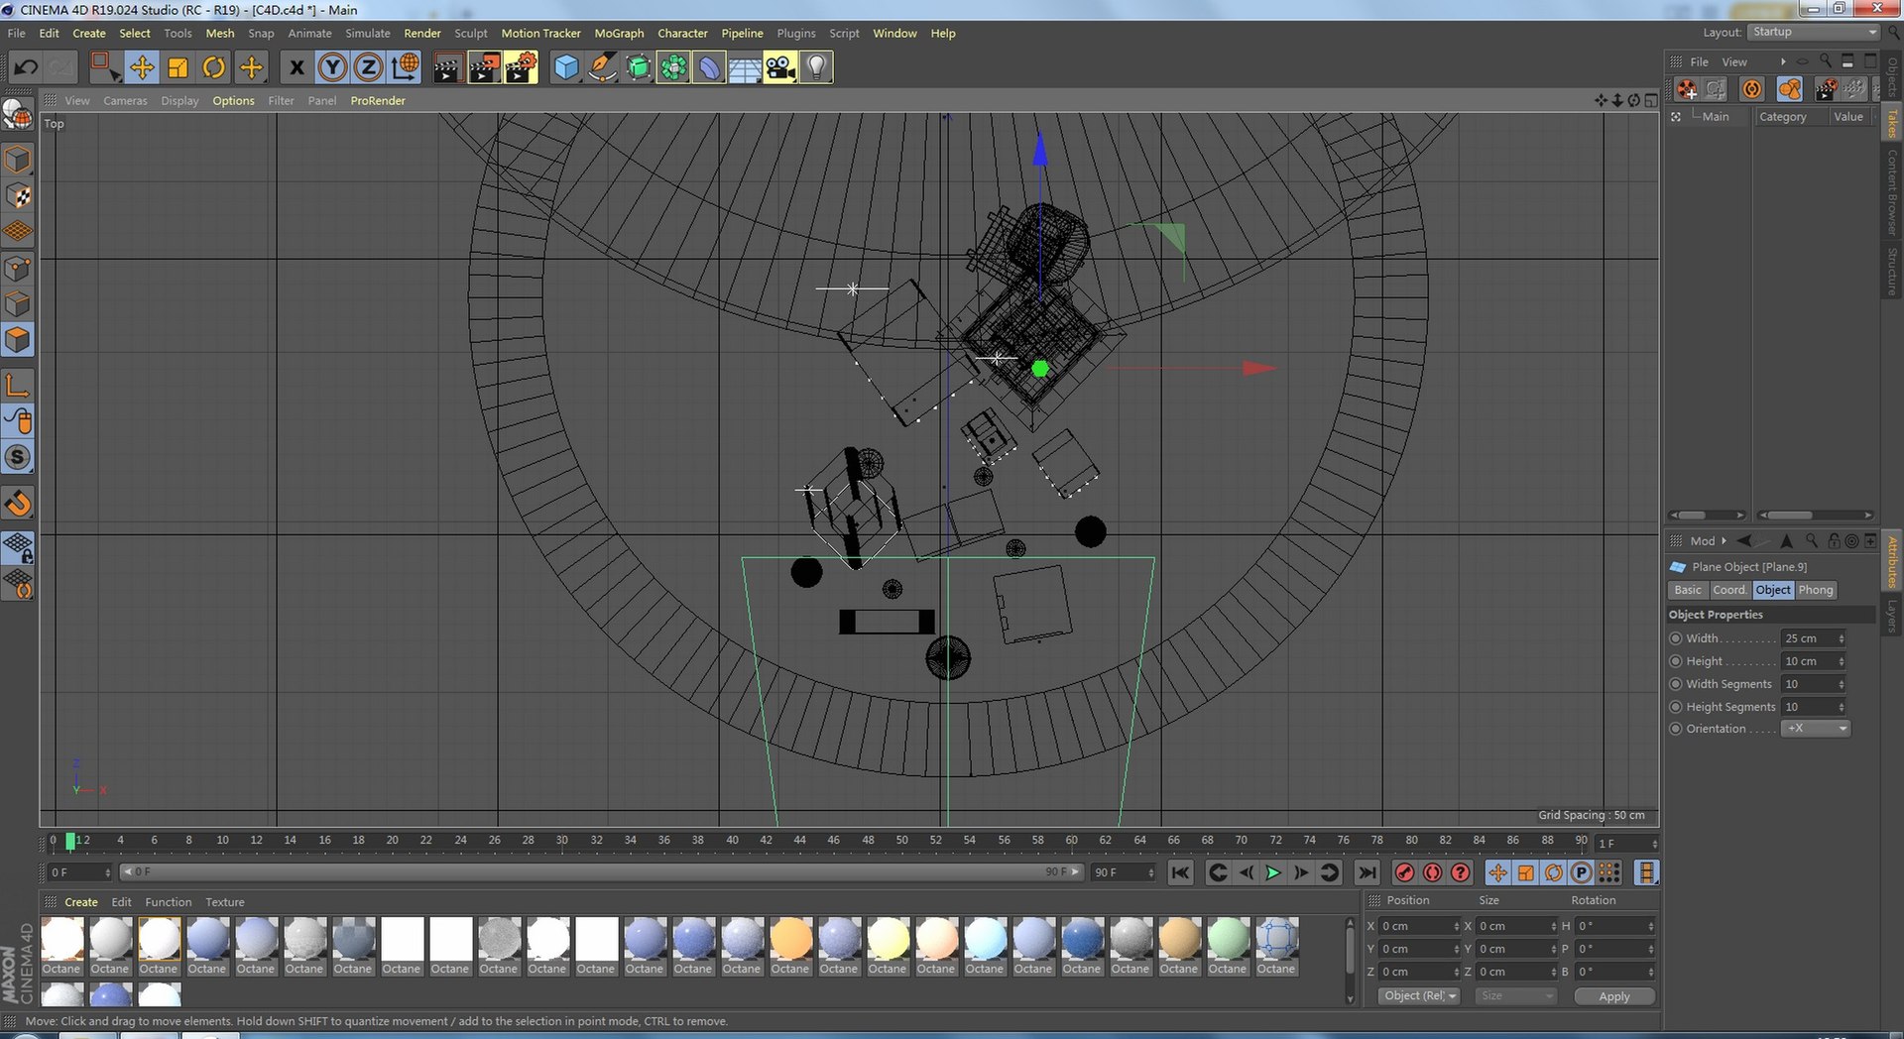Switch to the Coord. tab
Screen dimensions: 1904x1039
pos(1729,590)
